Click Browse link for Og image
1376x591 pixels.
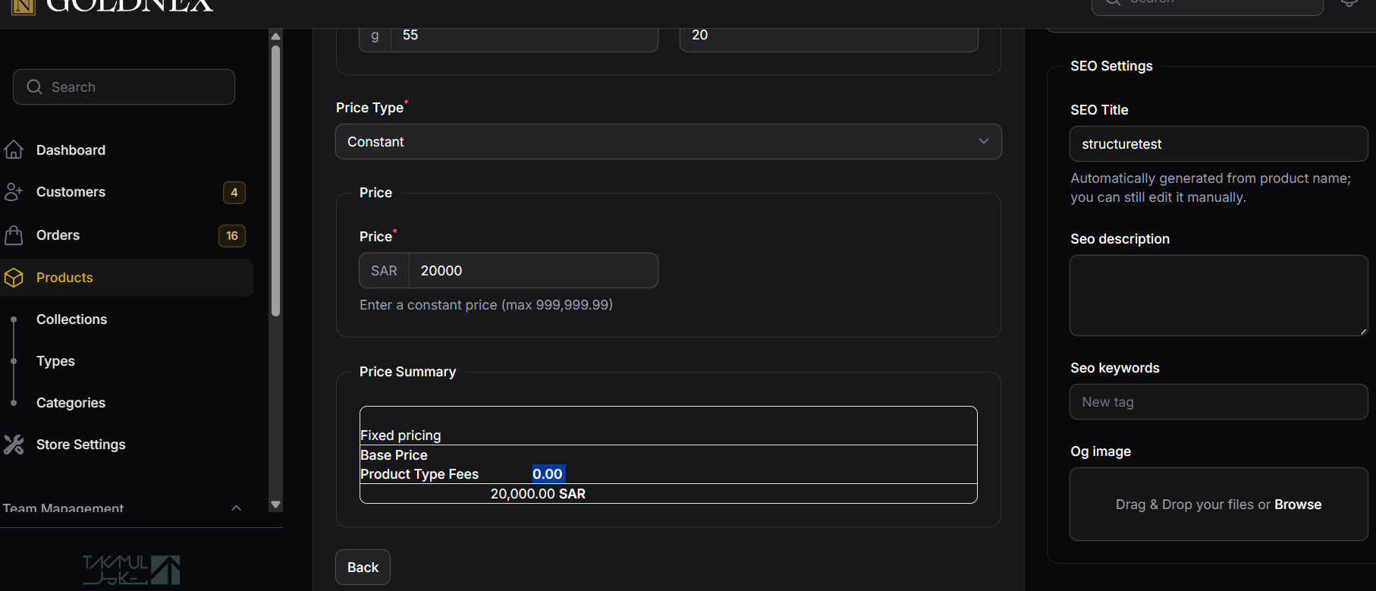click(1297, 505)
